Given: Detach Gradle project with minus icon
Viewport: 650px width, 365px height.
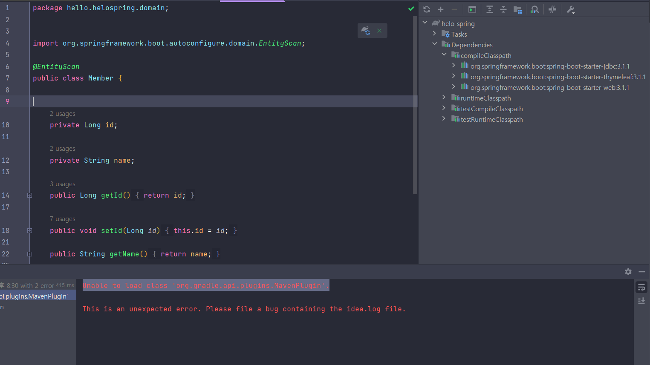Looking at the screenshot, I should pyautogui.click(x=454, y=9).
